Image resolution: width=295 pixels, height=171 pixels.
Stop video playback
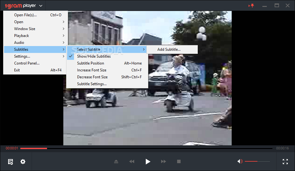[x=179, y=161]
